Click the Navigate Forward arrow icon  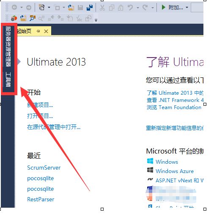[x=29, y=7]
